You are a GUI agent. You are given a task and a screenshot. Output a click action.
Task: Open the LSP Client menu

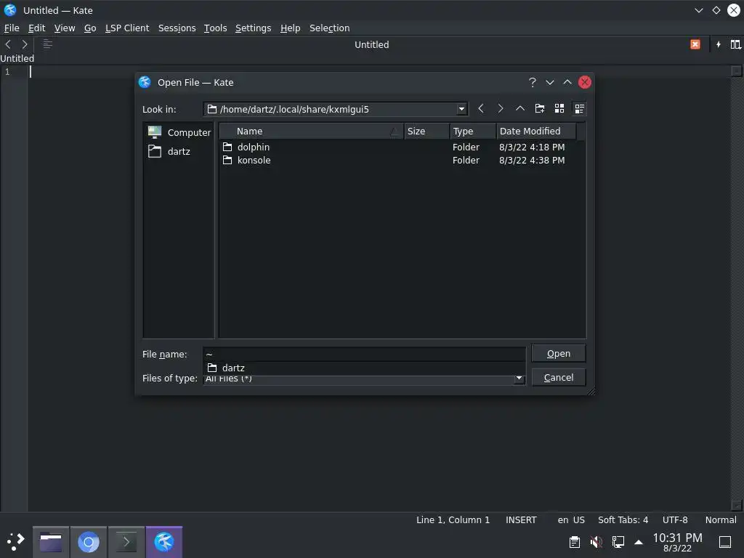127,28
